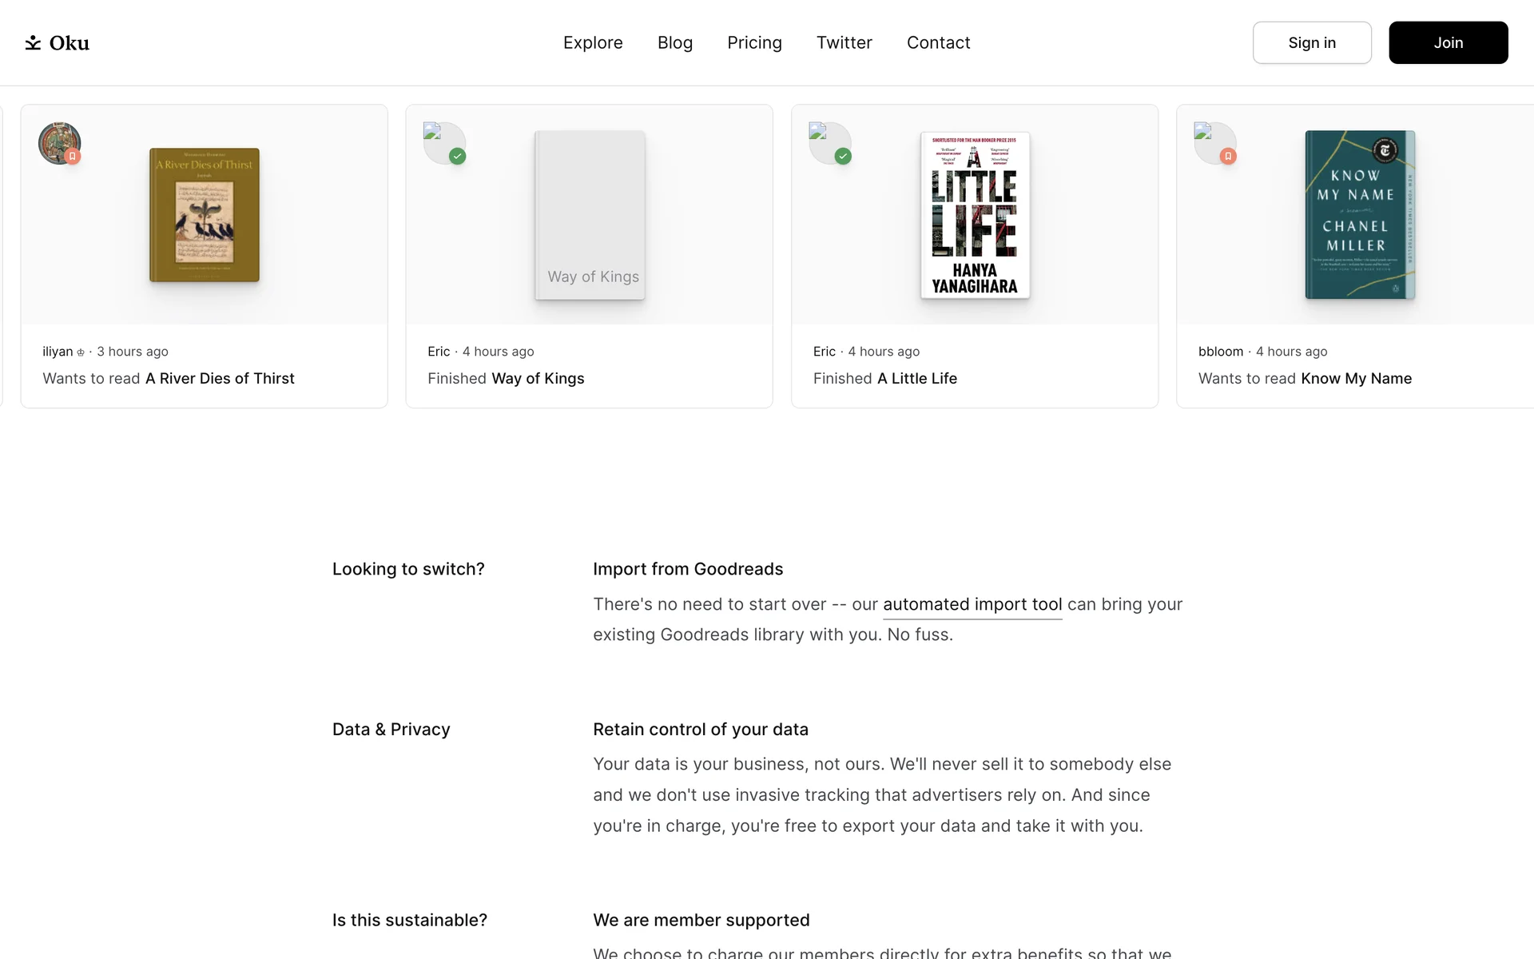
Task: Go to the Blog page
Action: [675, 42]
